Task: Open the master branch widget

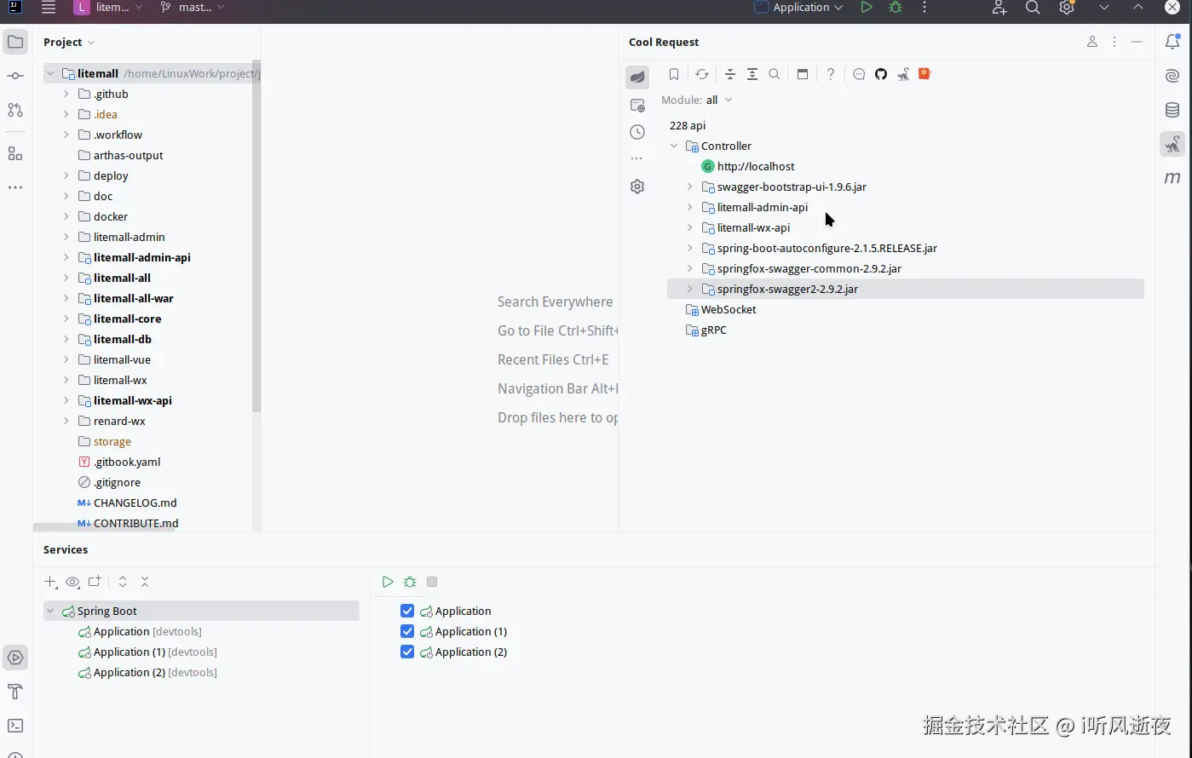Action: [193, 8]
